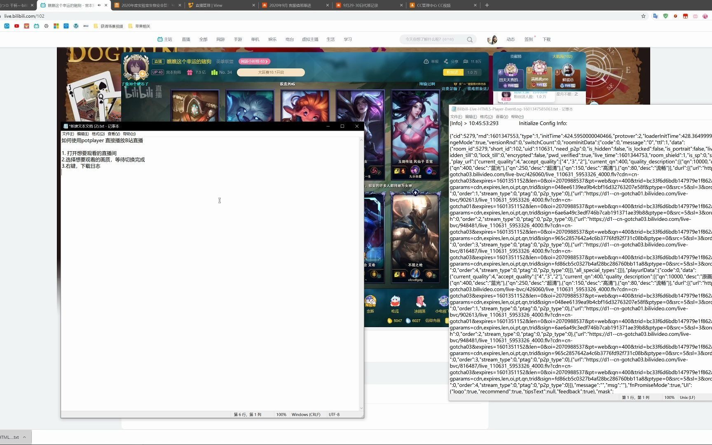712x445 pixels.
Task: Open the Microsoft bookmark icon
Action: tap(56, 26)
